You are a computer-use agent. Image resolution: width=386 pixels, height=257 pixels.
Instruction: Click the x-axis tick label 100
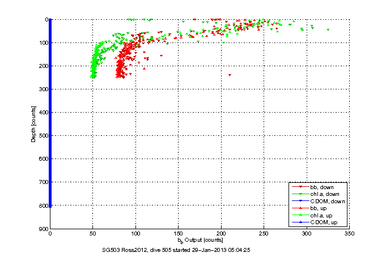(135, 233)
